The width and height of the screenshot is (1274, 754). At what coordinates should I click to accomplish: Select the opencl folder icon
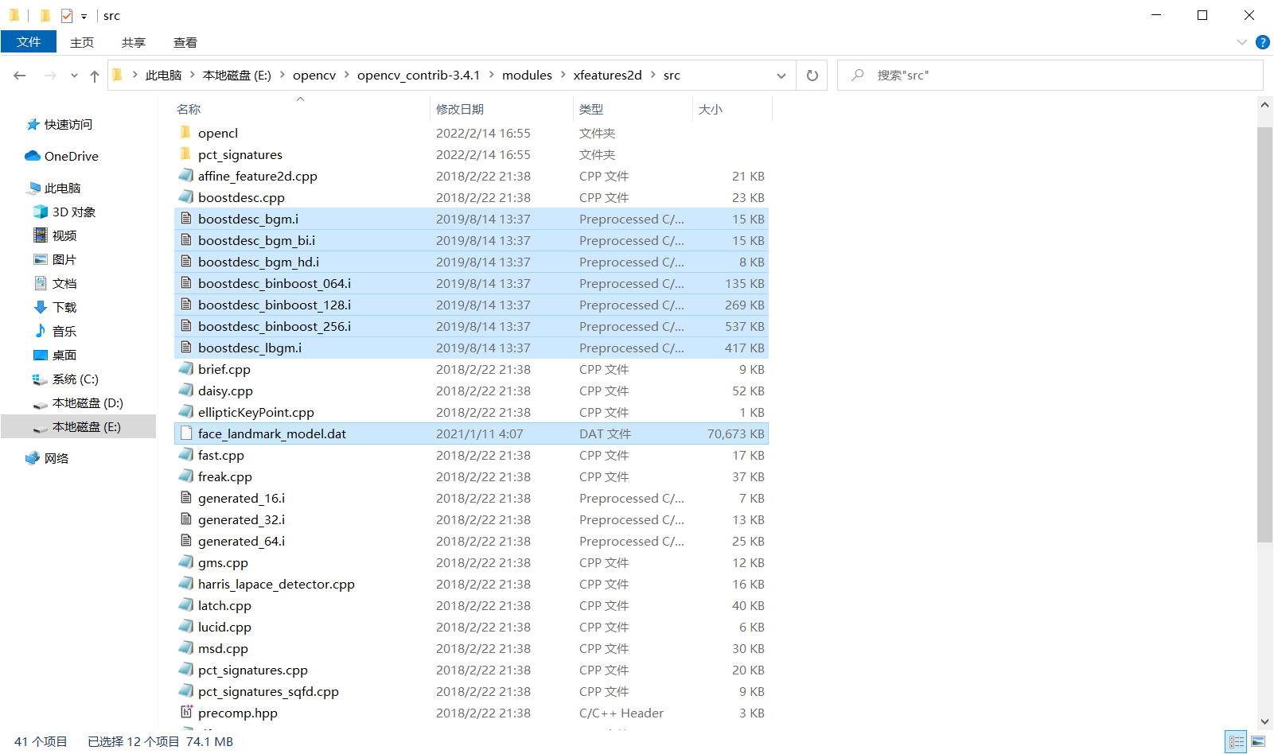tap(185, 133)
